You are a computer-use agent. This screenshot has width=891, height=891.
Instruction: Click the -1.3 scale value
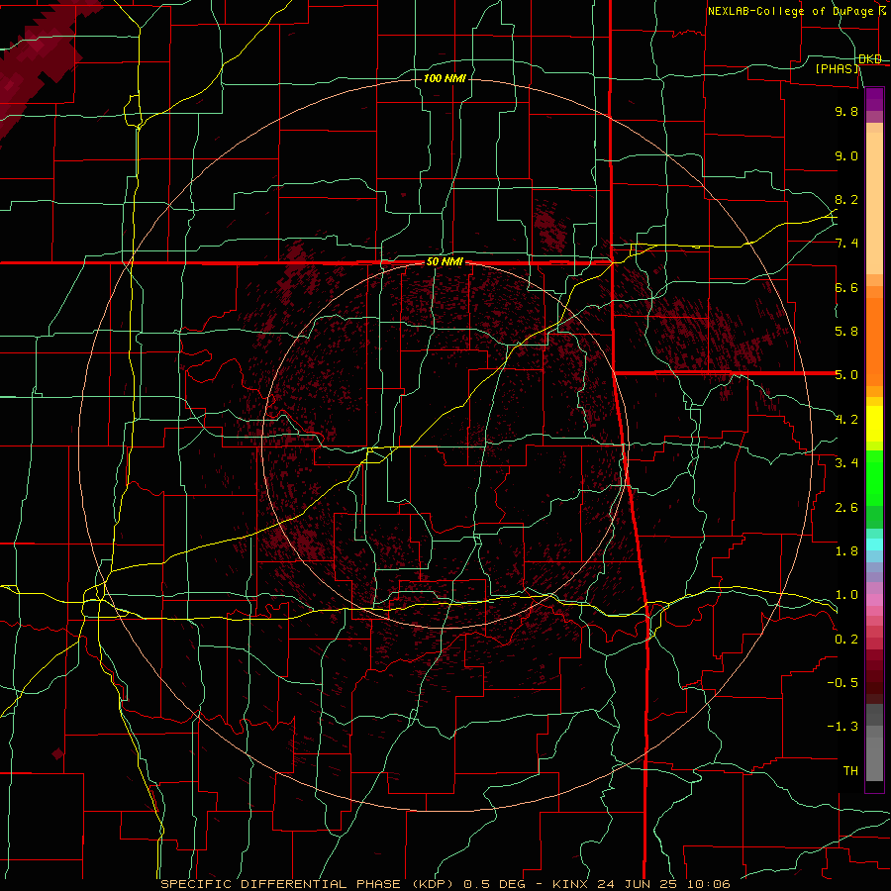click(x=842, y=727)
